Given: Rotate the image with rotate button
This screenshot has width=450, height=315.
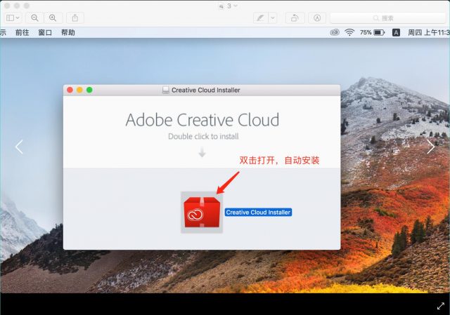Looking at the screenshot, I should tap(295, 18).
